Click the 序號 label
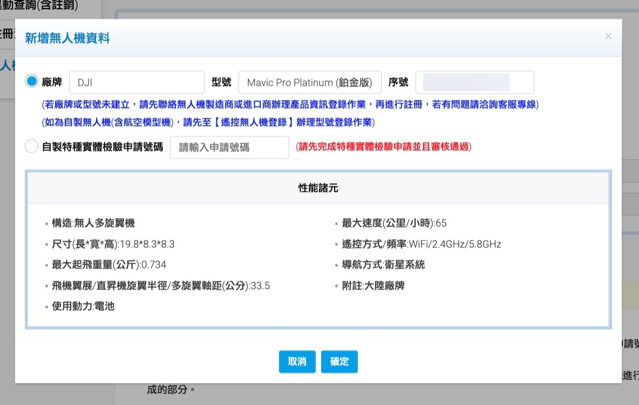The height and width of the screenshot is (405, 639). [398, 83]
